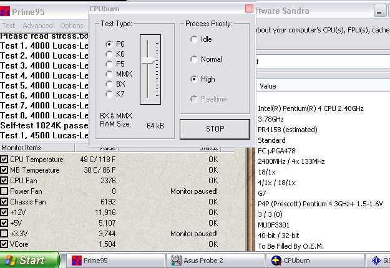Uncheck the MB Temperature monitor item
Viewport: 390px width, 268px height.
click(x=4, y=170)
